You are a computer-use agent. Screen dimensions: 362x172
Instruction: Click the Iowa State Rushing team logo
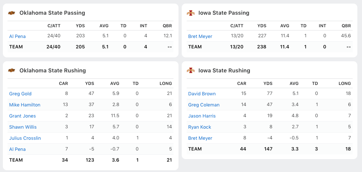[191, 71]
